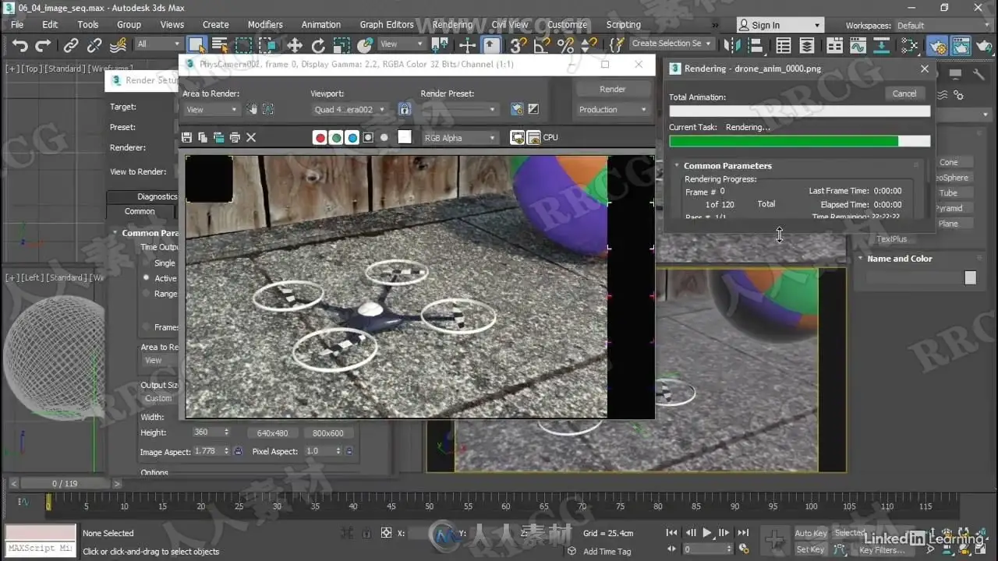Toggle the red channel display
This screenshot has height=561, width=998.
[x=320, y=138]
